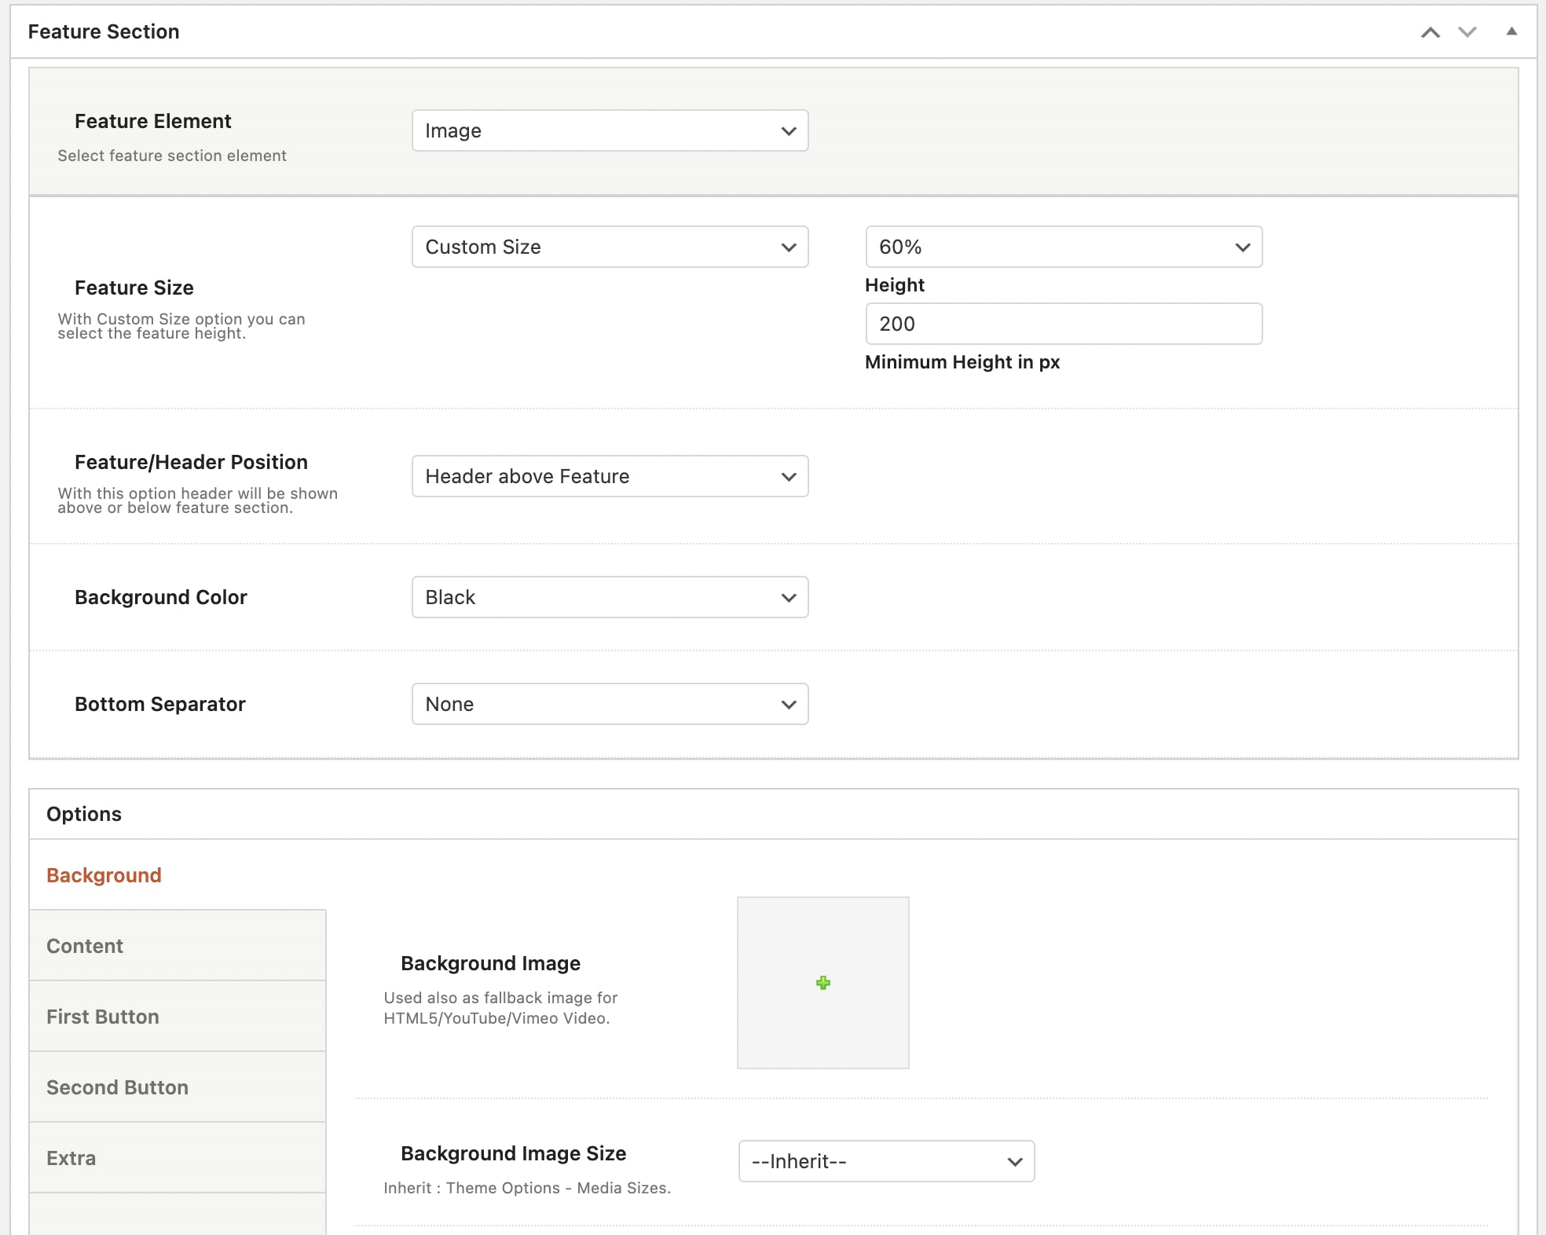Click the Options section header

pyautogui.click(x=84, y=814)
